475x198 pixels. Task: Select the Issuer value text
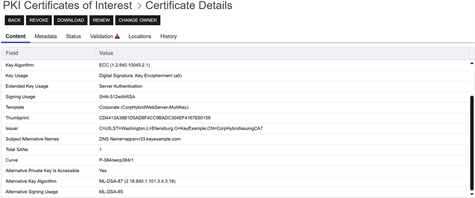pyautogui.click(x=181, y=129)
